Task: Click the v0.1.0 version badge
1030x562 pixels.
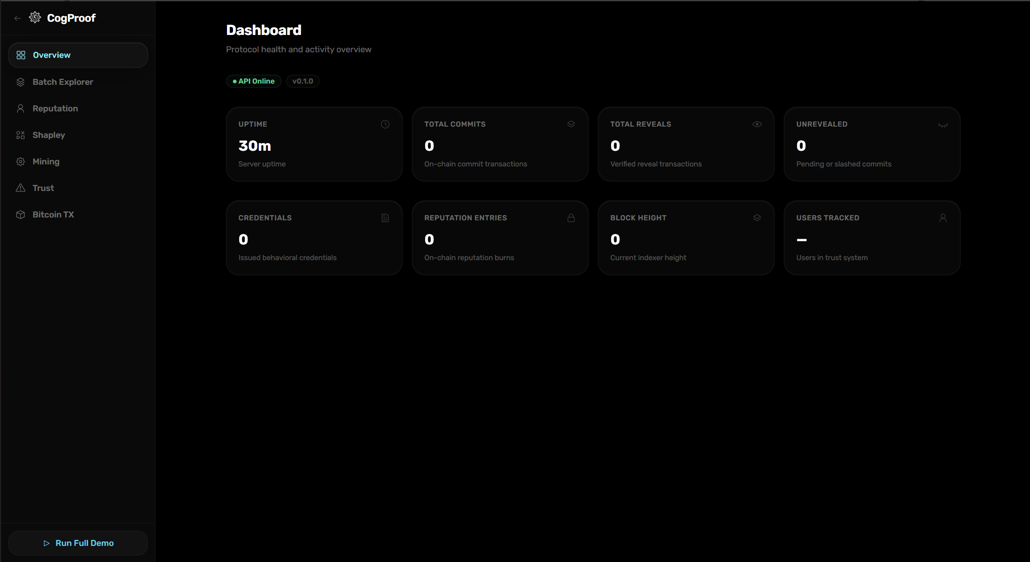Action: [x=302, y=81]
